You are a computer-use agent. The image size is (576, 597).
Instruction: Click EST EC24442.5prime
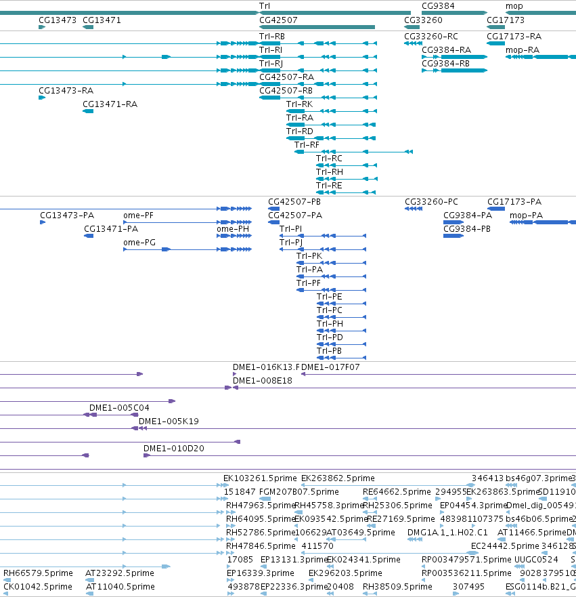505,546
